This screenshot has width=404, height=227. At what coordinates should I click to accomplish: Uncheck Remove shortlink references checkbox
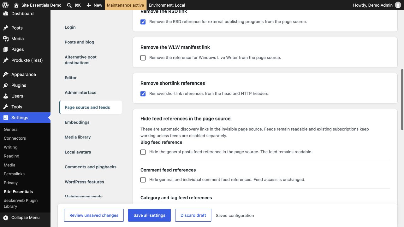point(143,94)
